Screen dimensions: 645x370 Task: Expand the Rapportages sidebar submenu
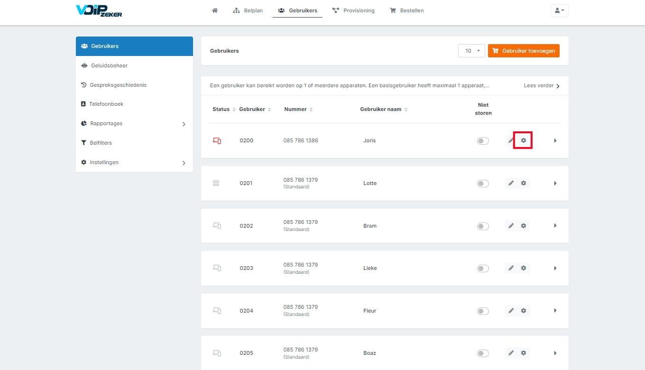(x=184, y=124)
